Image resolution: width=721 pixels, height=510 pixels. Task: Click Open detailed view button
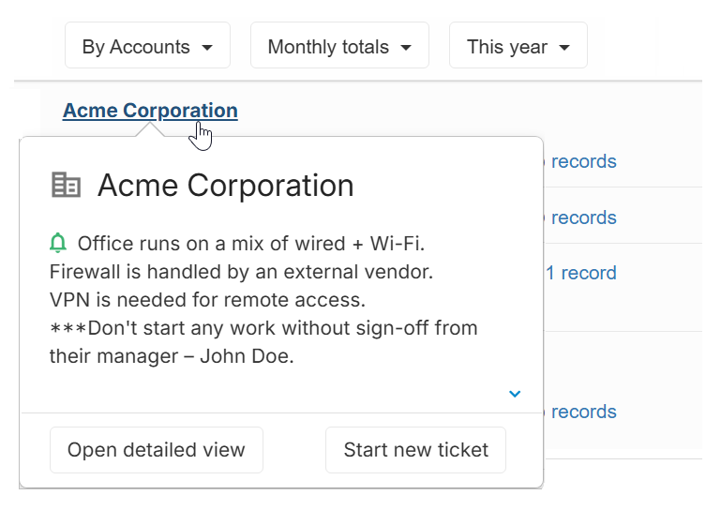(x=157, y=450)
